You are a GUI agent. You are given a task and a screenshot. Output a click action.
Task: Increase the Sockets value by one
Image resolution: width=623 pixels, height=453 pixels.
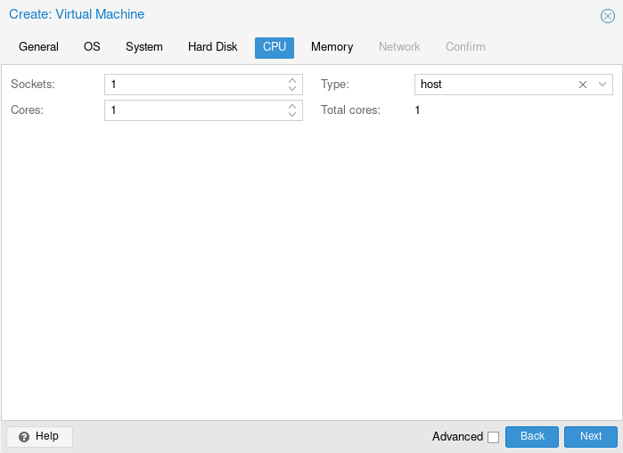point(292,80)
